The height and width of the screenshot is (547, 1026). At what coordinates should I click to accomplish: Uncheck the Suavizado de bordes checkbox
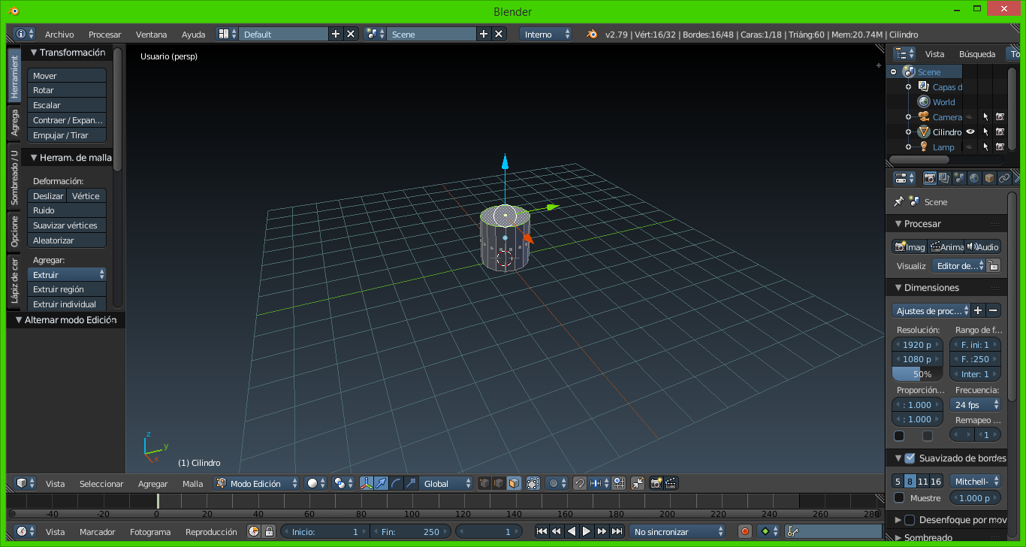pyautogui.click(x=910, y=458)
